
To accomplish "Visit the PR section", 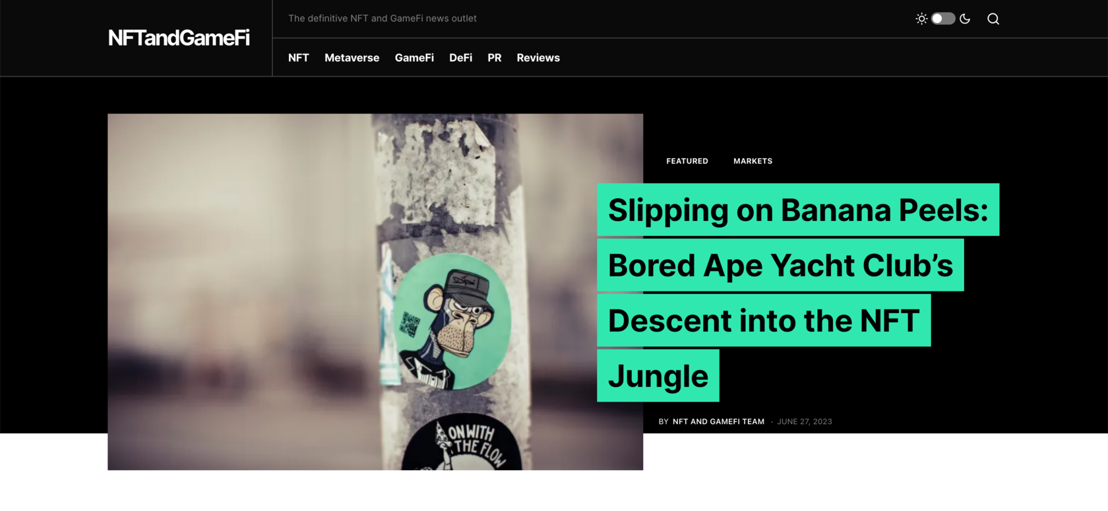I will [495, 58].
